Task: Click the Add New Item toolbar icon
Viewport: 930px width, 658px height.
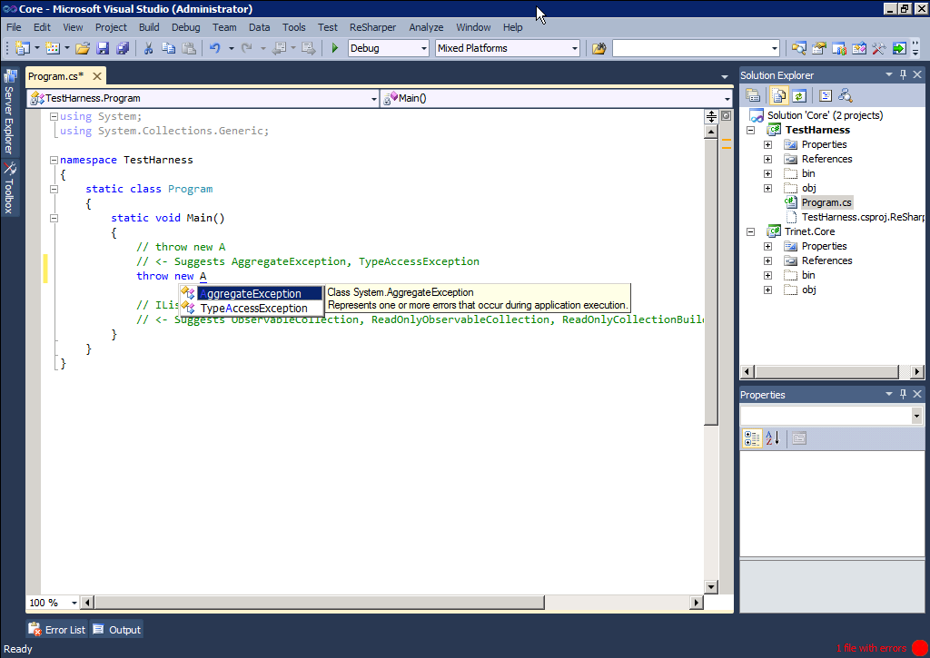Action: coord(53,48)
